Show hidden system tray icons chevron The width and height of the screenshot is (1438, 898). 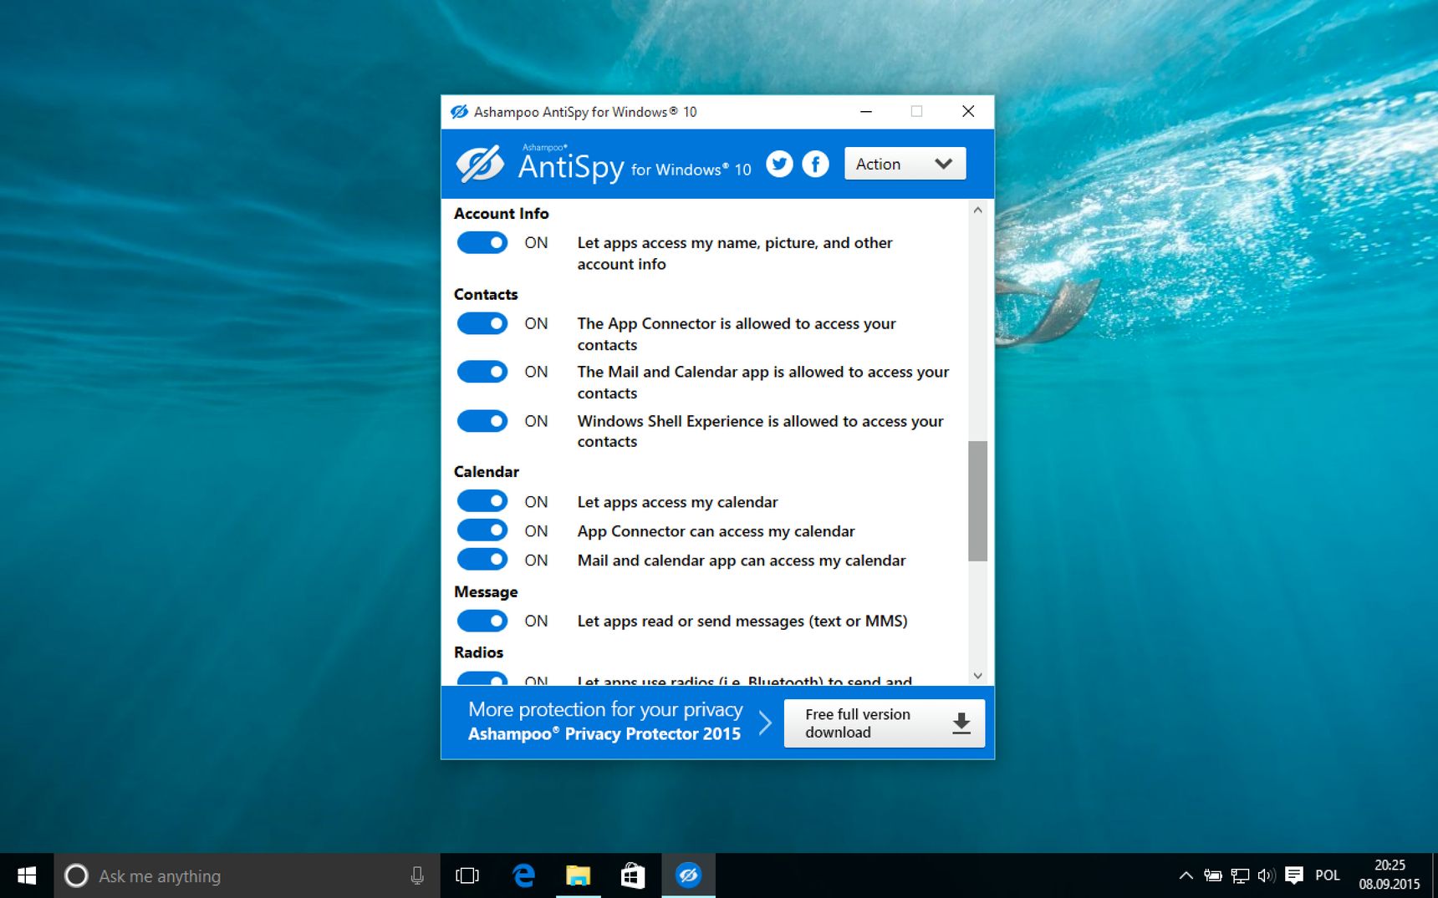pos(1186,875)
